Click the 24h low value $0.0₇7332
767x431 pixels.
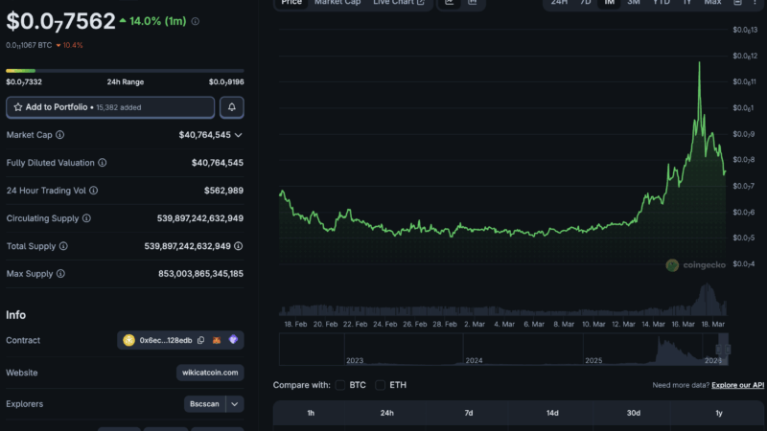(x=24, y=82)
